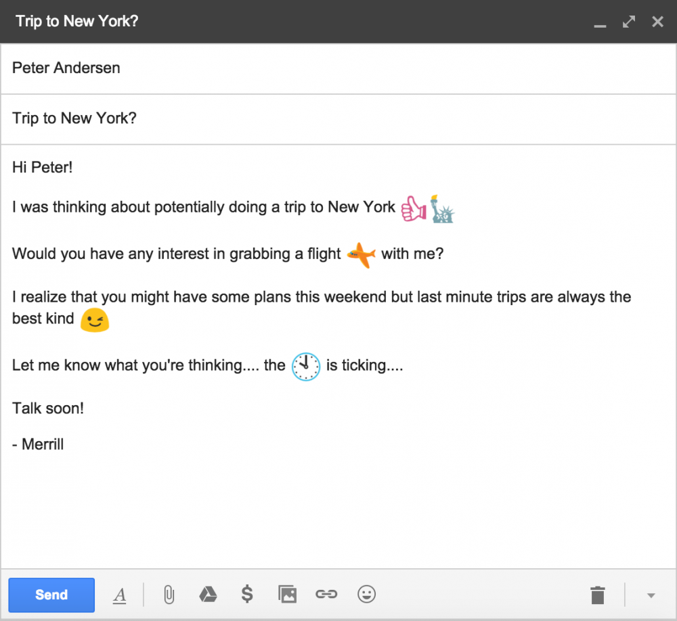677x621 pixels.
Task: Click the insert link chain icon
Action: (x=326, y=595)
